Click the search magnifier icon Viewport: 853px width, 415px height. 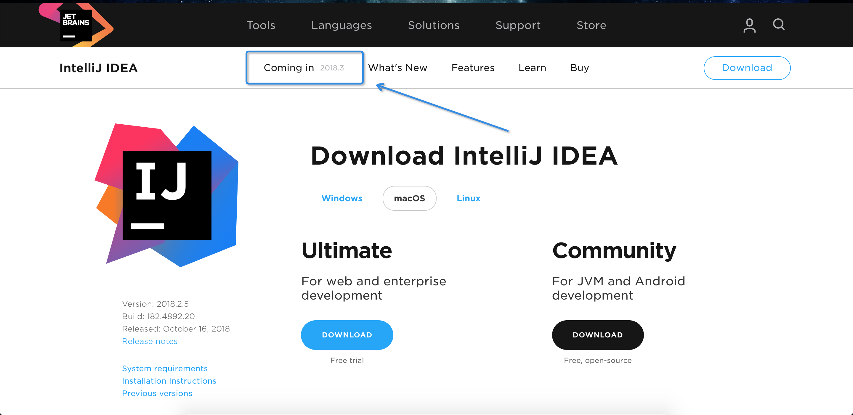(778, 25)
